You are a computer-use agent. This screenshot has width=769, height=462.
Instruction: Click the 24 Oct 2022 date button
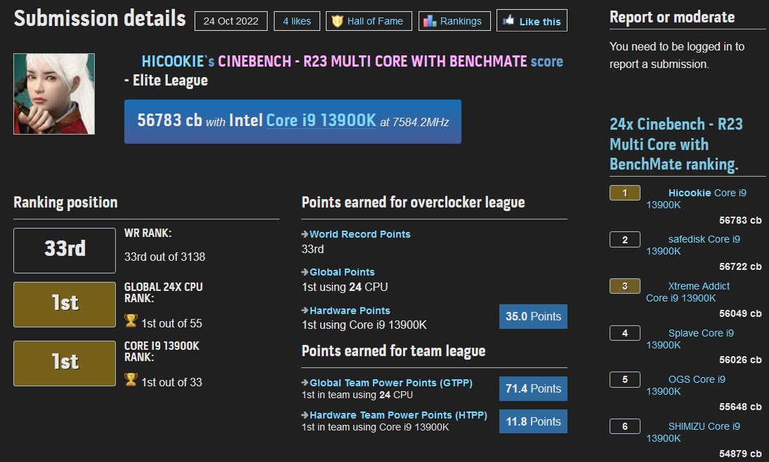pos(231,21)
